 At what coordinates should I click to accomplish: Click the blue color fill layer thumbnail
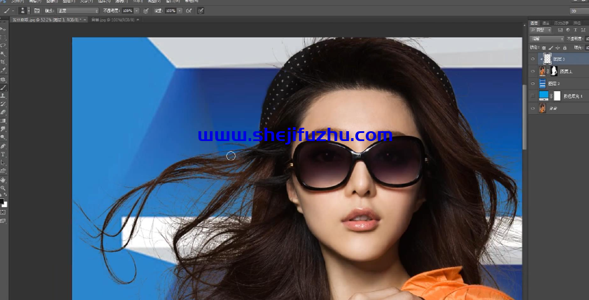543,95
